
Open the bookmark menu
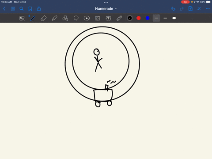[30, 9]
